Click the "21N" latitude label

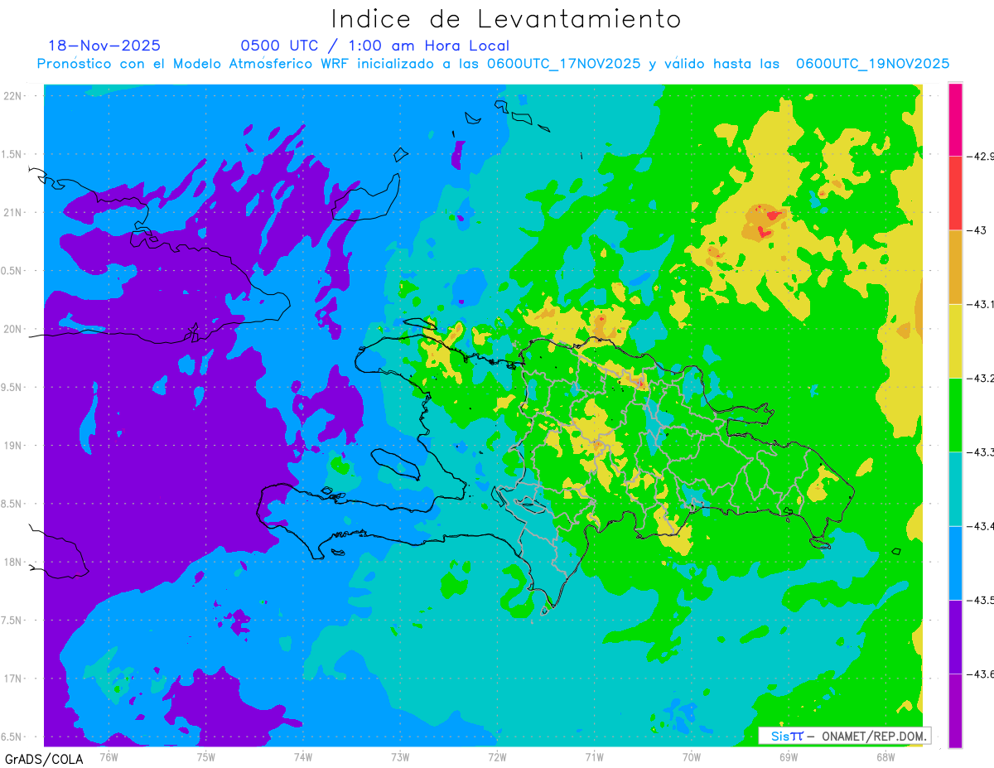pyautogui.click(x=12, y=213)
